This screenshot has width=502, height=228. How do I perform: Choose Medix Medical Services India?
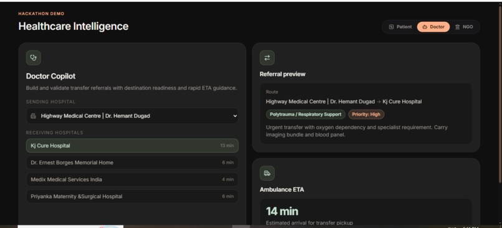click(x=132, y=179)
